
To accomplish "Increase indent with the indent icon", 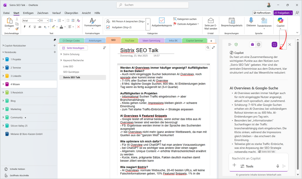I will [x=73, y=20].
